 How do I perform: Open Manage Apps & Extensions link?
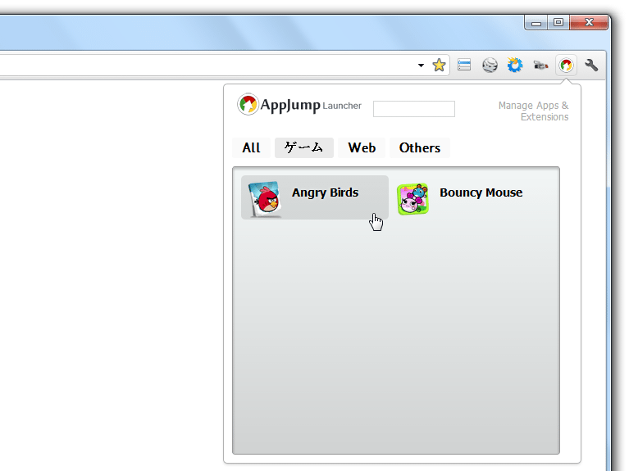tap(534, 111)
